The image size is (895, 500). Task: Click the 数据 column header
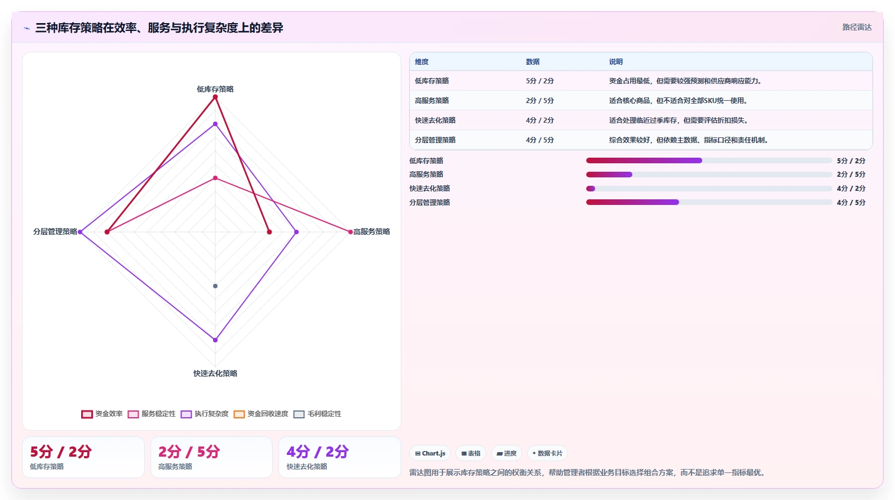point(533,62)
